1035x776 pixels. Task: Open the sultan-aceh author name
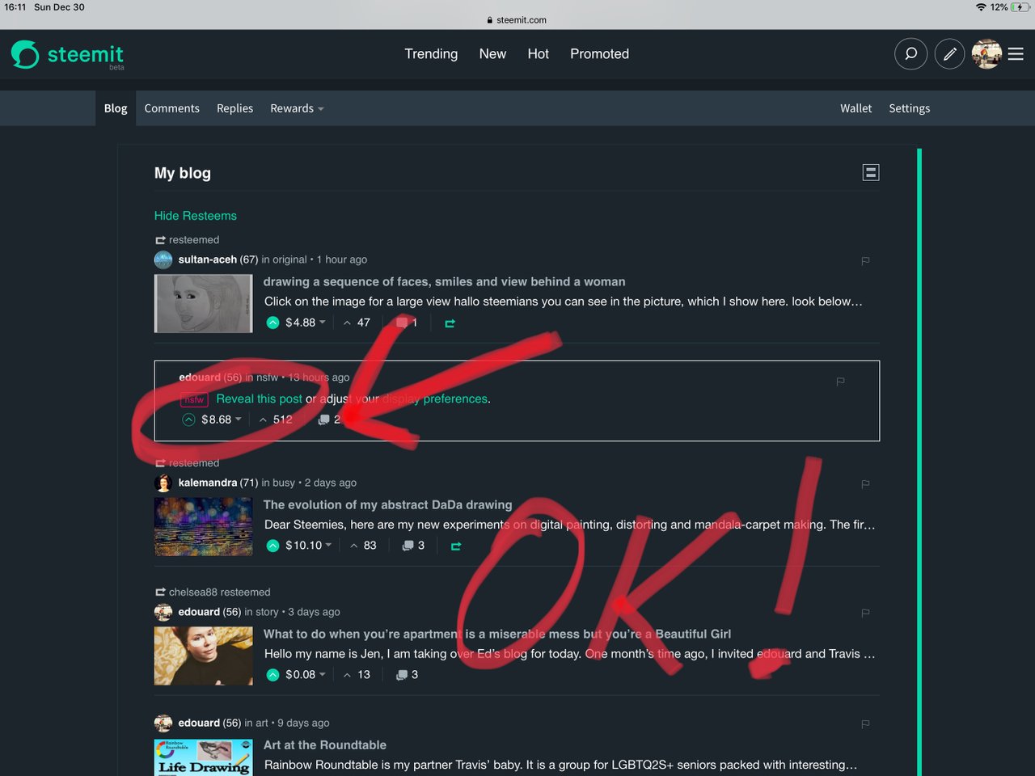[208, 259]
